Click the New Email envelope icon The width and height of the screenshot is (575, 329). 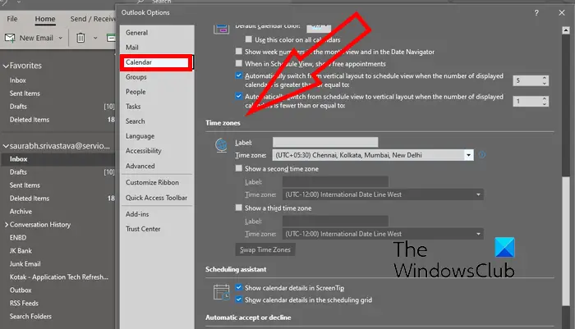point(10,38)
